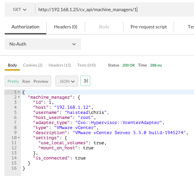This screenshot has width=194, height=176.
Task: Collapse the root object at line 1
Action: point(19,92)
